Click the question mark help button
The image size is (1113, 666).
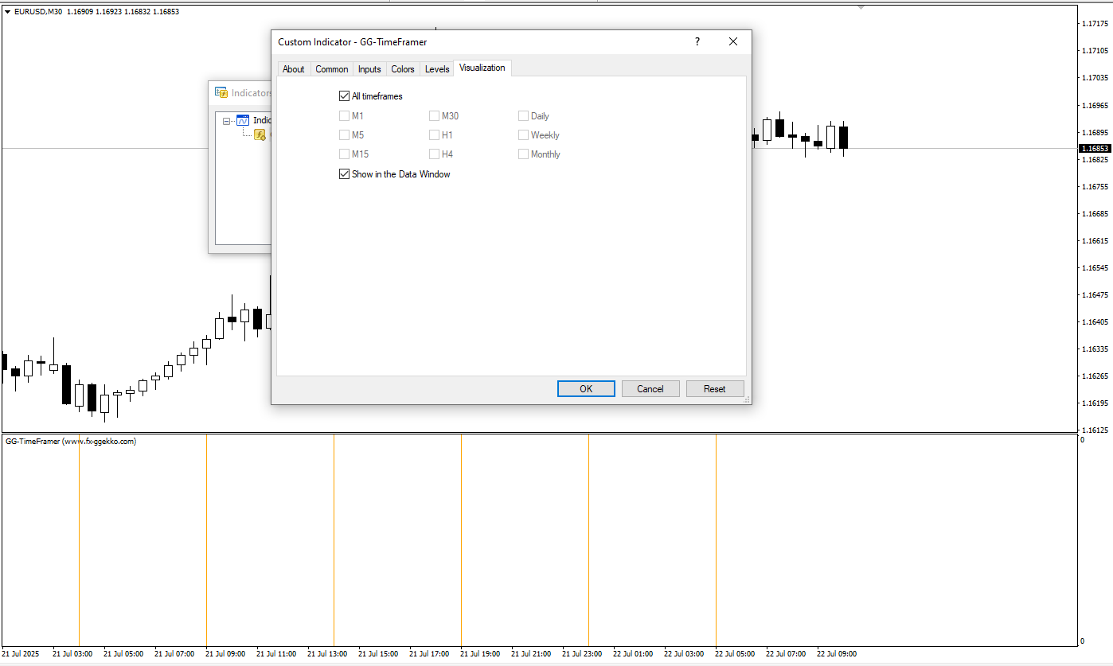[697, 42]
